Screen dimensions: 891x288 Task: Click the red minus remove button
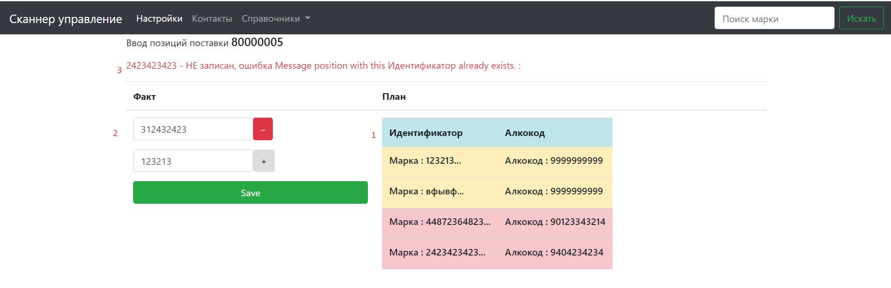coord(263,129)
